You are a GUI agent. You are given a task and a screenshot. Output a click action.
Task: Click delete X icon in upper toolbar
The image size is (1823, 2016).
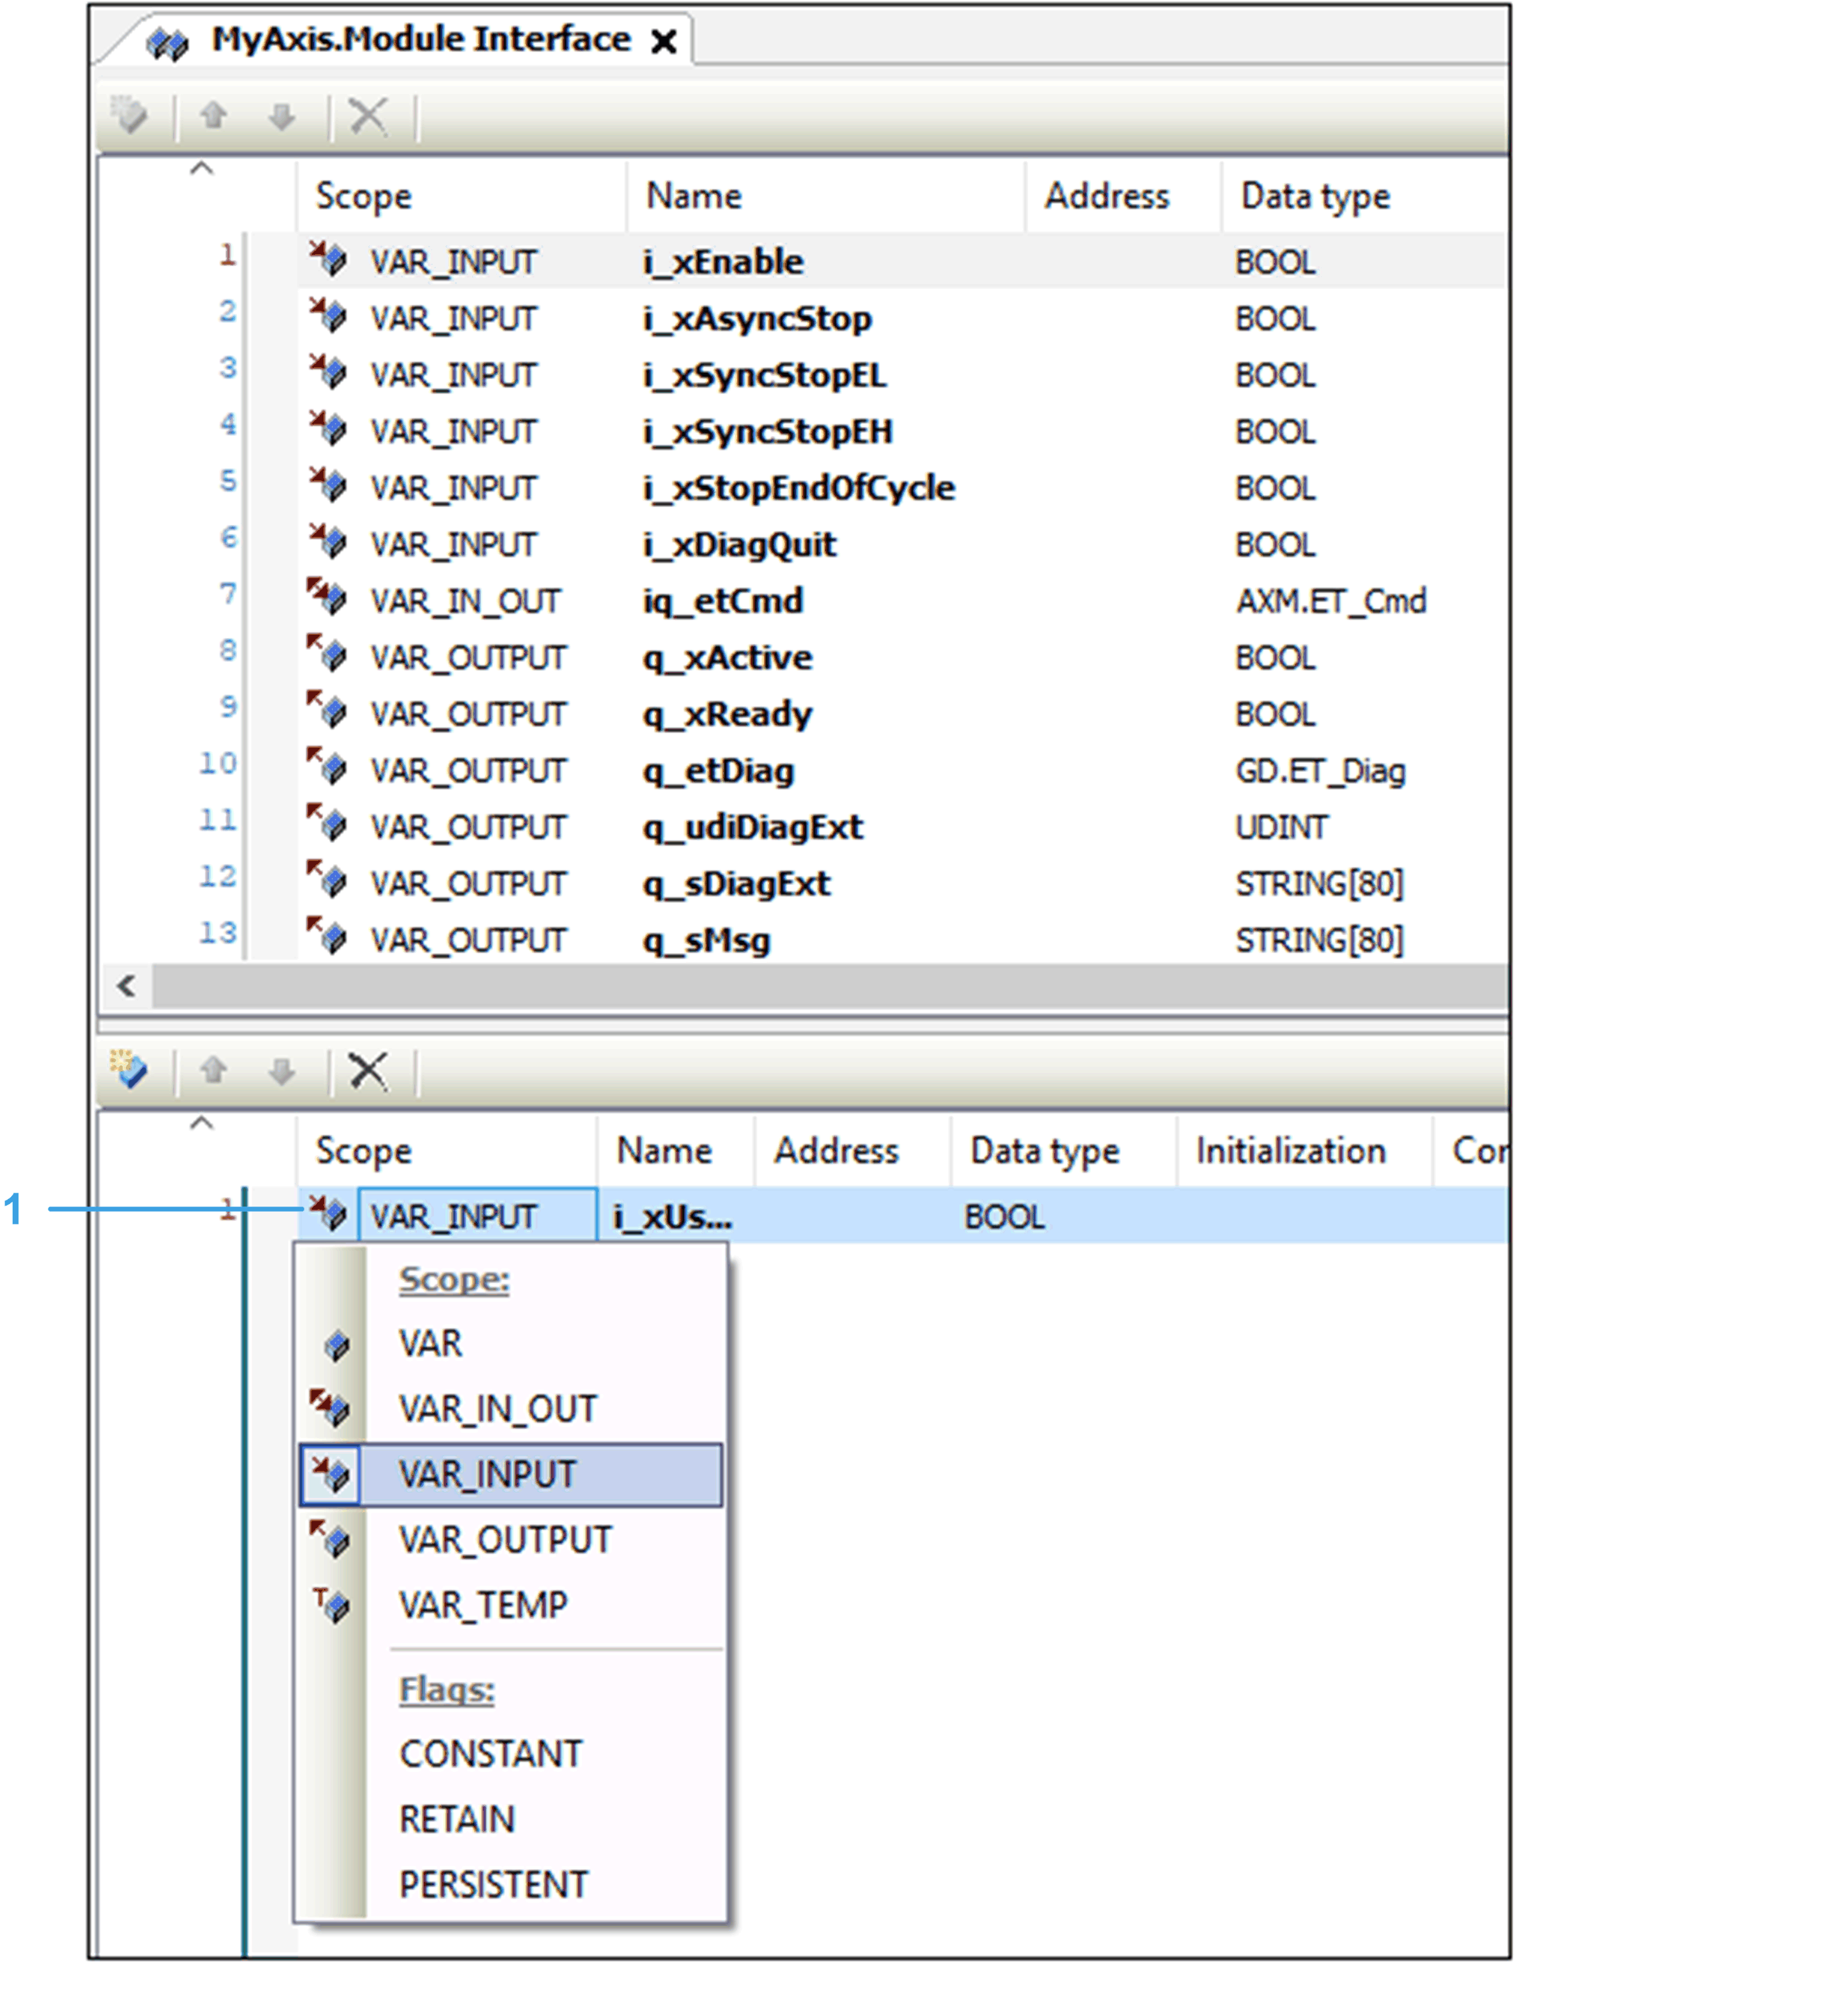[368, 116]
